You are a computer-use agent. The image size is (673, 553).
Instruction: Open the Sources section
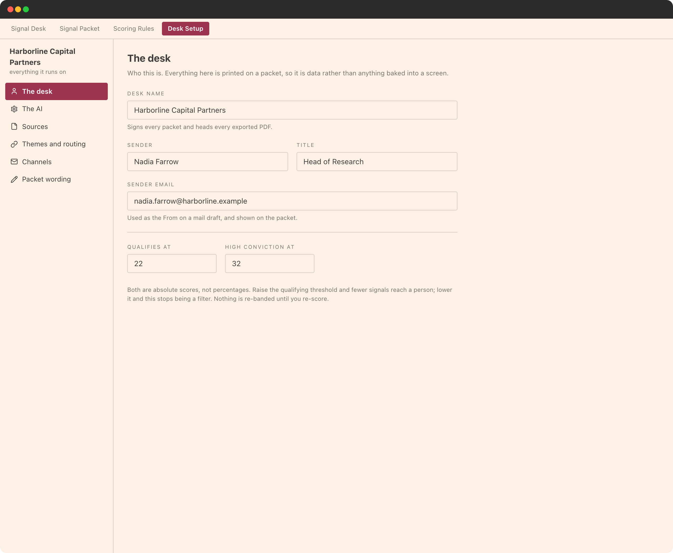(57, 126)
